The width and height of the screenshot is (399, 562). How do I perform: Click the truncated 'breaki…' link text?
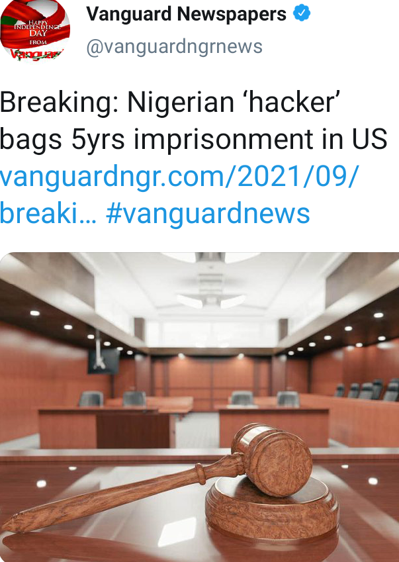click(x=48, y=212)
